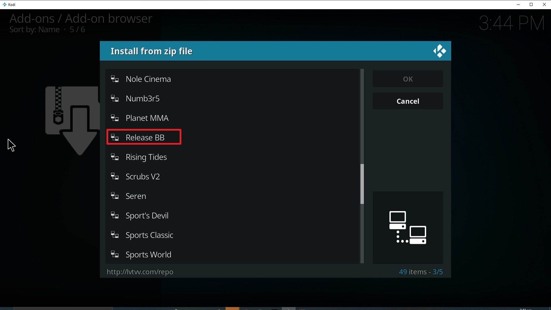
Task: Select the Sports Classic entry
Action: coord(232,235)
